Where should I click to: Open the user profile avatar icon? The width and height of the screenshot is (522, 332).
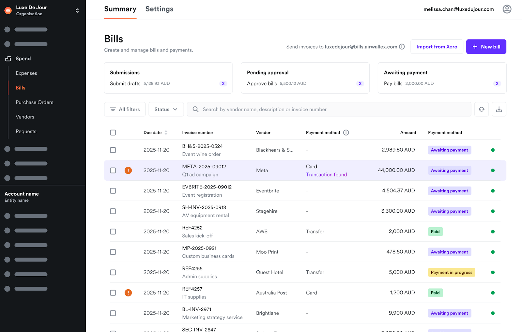point(507,9)
